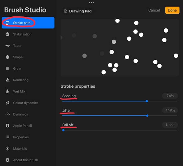Screen dimensions: 183x166
Task: Select the Dynamics gauge icon
Action: click(x=7, y=114)
